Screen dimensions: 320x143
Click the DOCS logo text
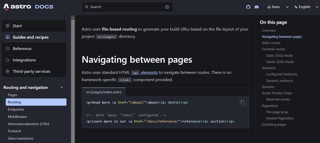click(x=44, y=7)
